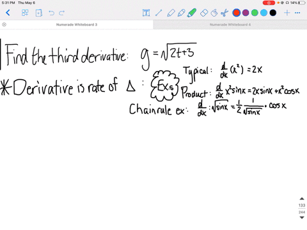This screenshot has width=307, height=230.
Task: Close the Numerade Whiteboard 3 tab
Action: click(4, 24)
